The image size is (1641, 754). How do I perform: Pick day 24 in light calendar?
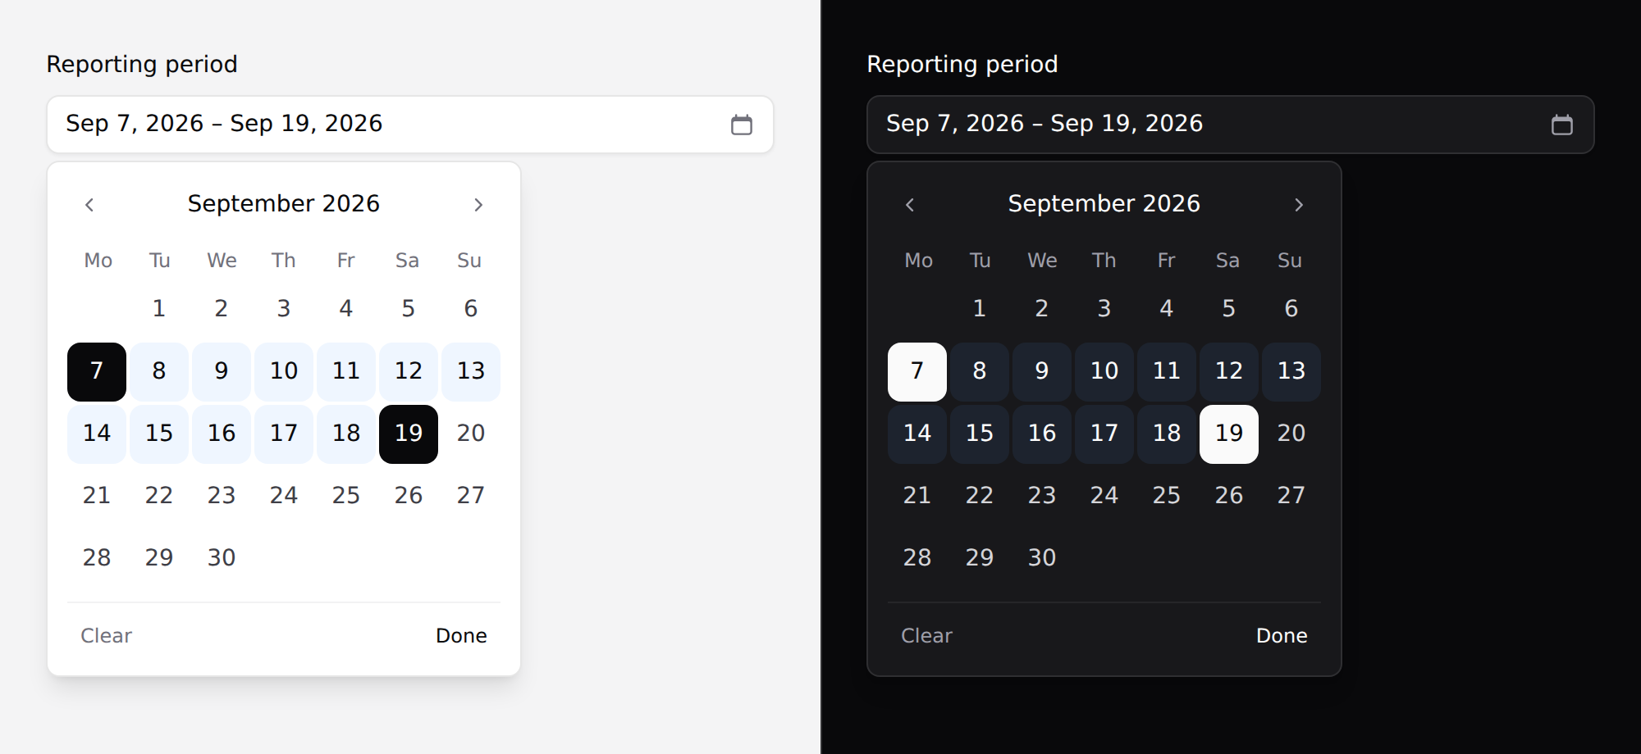(x=284, y=497)
